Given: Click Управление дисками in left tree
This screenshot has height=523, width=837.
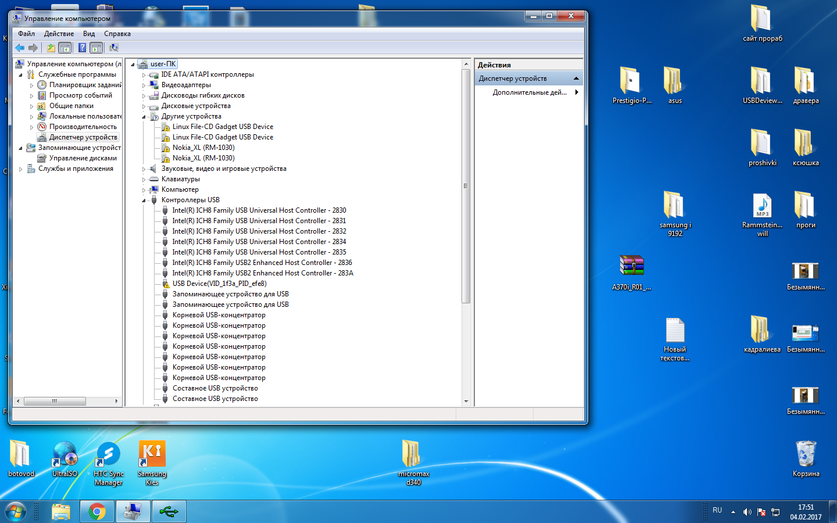Looking at the screenshot, I should [x=83, y=158].
